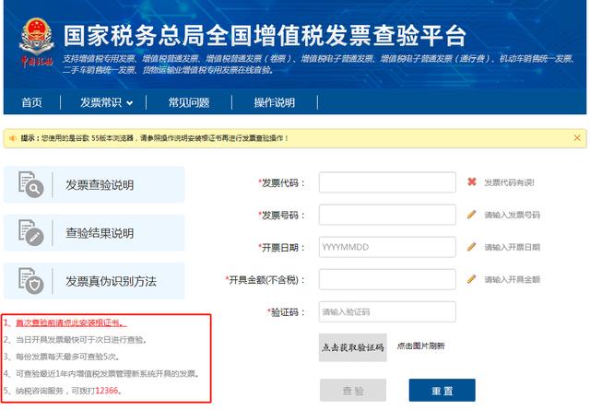The image size is (590, 410).
Task: Click the pencil icon beside 请输入发票号码
Action: click(x=471, y=215)
